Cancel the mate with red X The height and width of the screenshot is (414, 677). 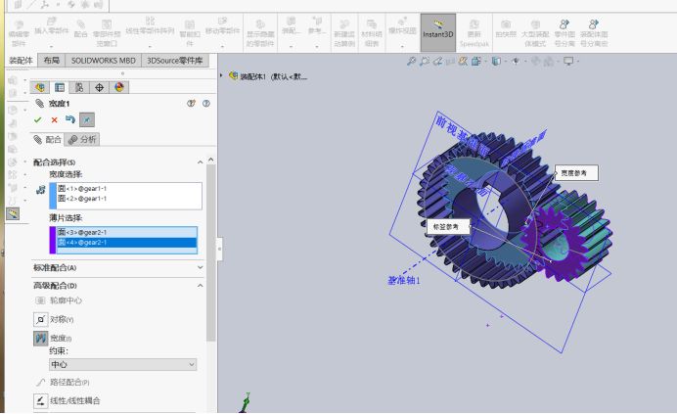tap(54, 120)
